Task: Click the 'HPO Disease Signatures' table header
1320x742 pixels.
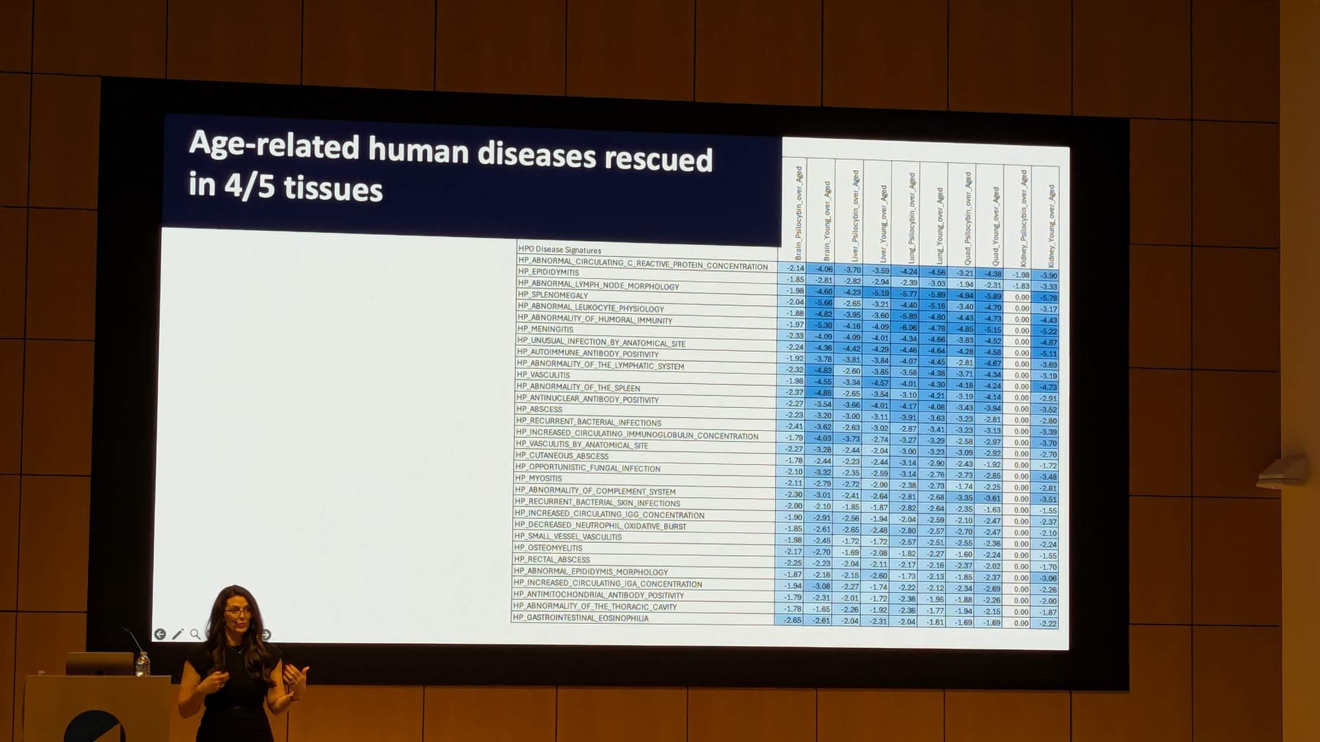Action: (560, 250)
